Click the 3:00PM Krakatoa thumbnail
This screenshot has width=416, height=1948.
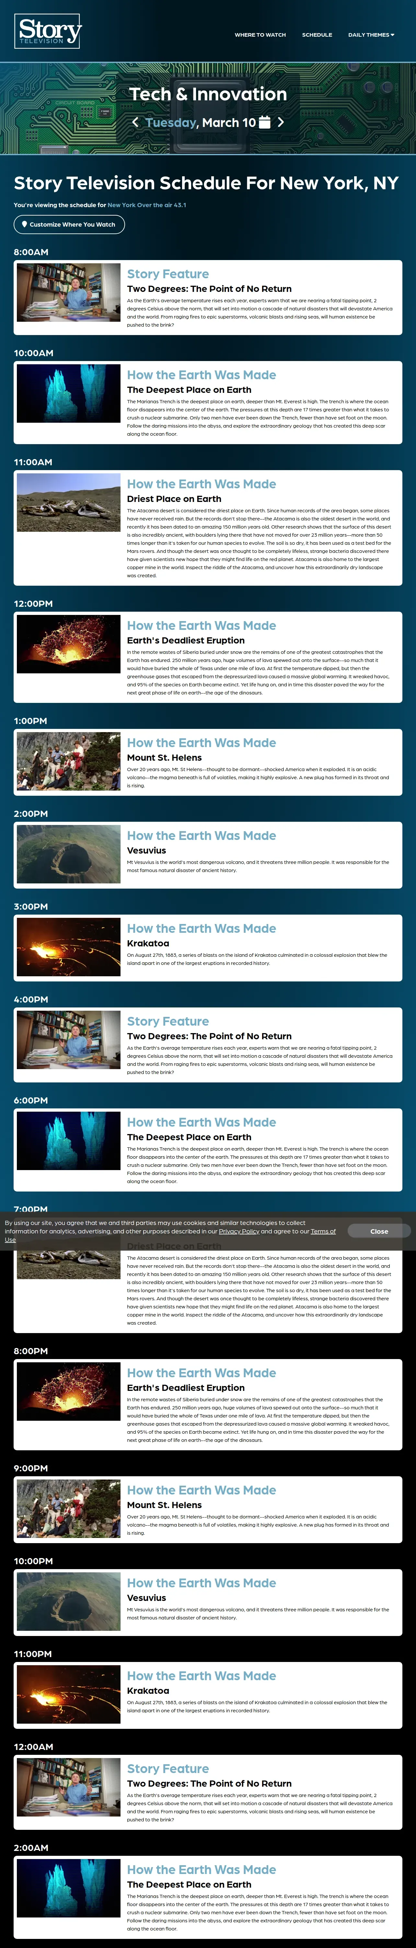(69, 947)
